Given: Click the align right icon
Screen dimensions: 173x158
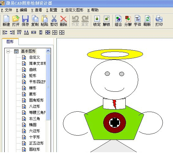Looking at the screenshot, I should (x=12, y=33).
